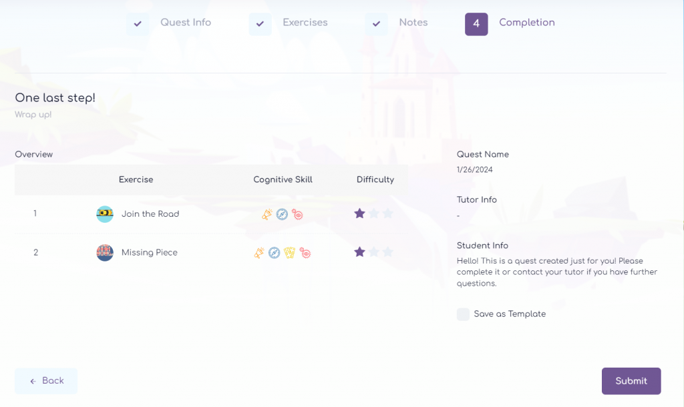Click the Exercises step checkmark

click(x=260, y=24)
